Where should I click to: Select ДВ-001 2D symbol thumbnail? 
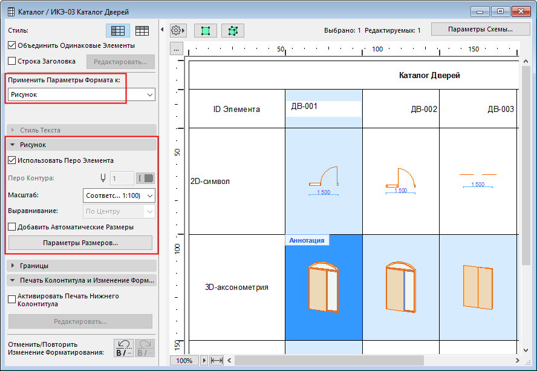tap(324, 181)
